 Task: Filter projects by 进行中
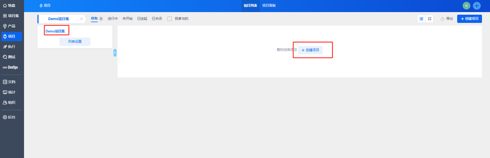click(113, 19)
